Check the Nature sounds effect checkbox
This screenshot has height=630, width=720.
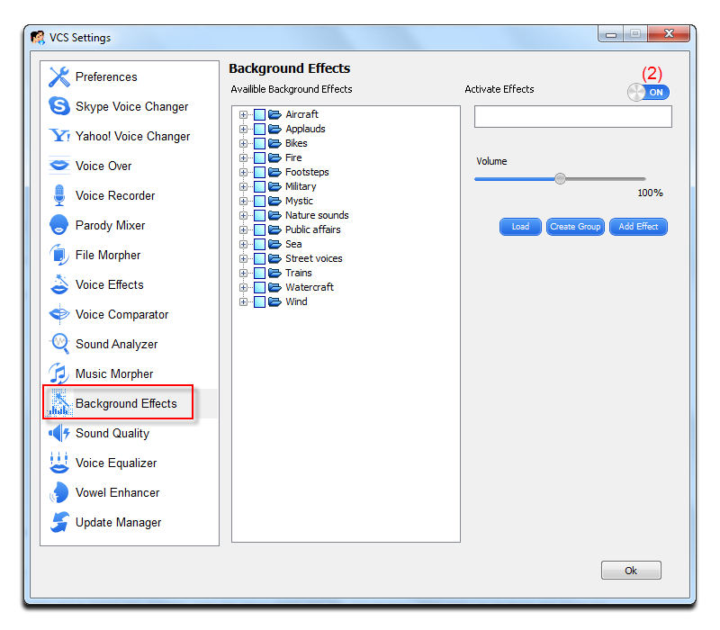[258, 215]
